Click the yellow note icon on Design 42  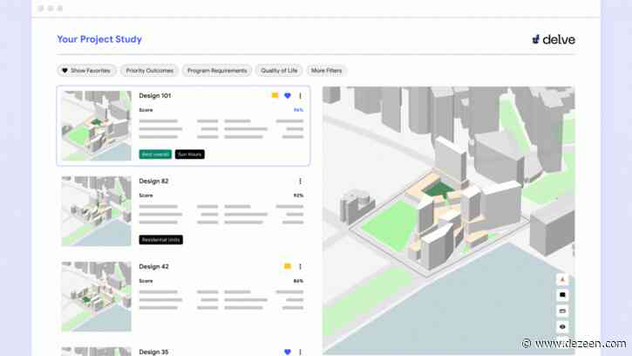pyautogui.click(x=288, y=266)
